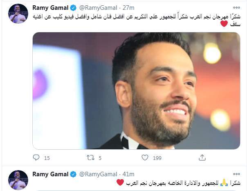Click Ramy Gamal's avatar on second tweet
This screenshot has height=191, width=247.
18,180
